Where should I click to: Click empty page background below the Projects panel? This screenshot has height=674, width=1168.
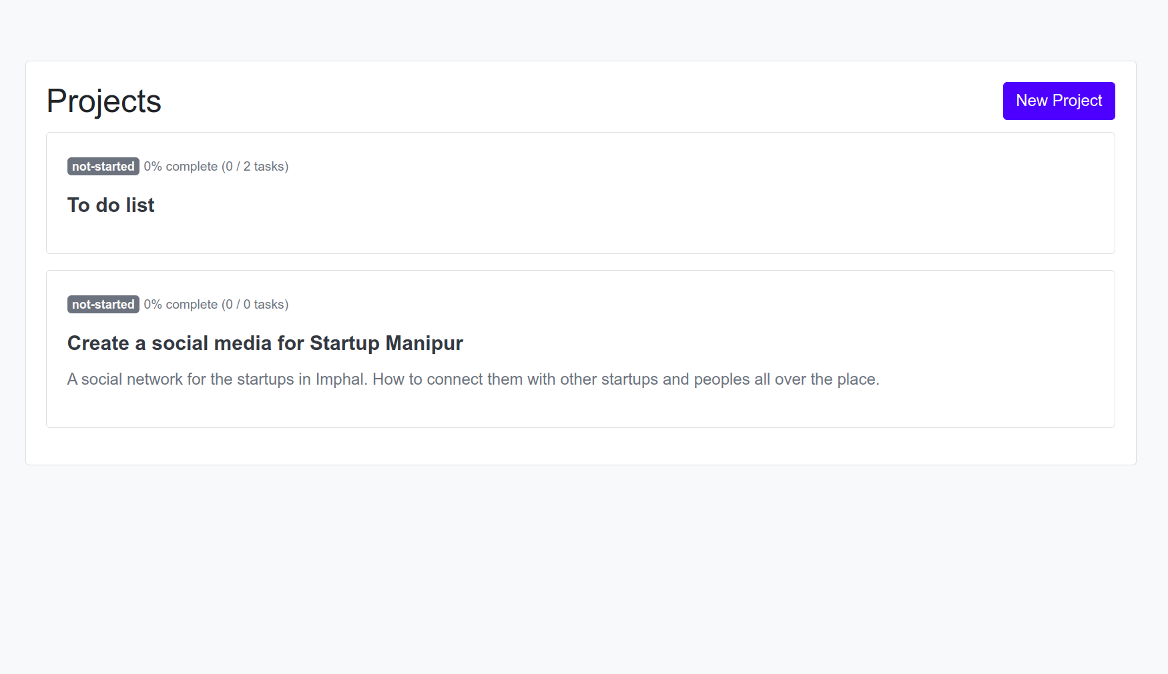[x=581, y=567]
